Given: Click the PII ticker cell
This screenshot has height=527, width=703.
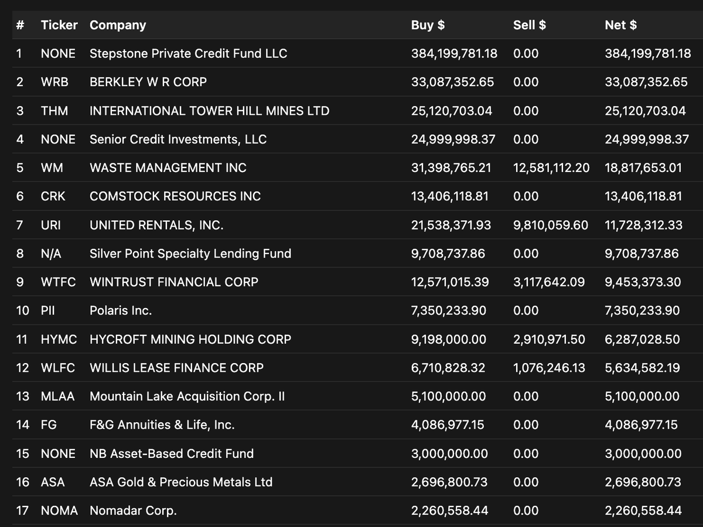Looking at the screenshot, I should [48, 310].
